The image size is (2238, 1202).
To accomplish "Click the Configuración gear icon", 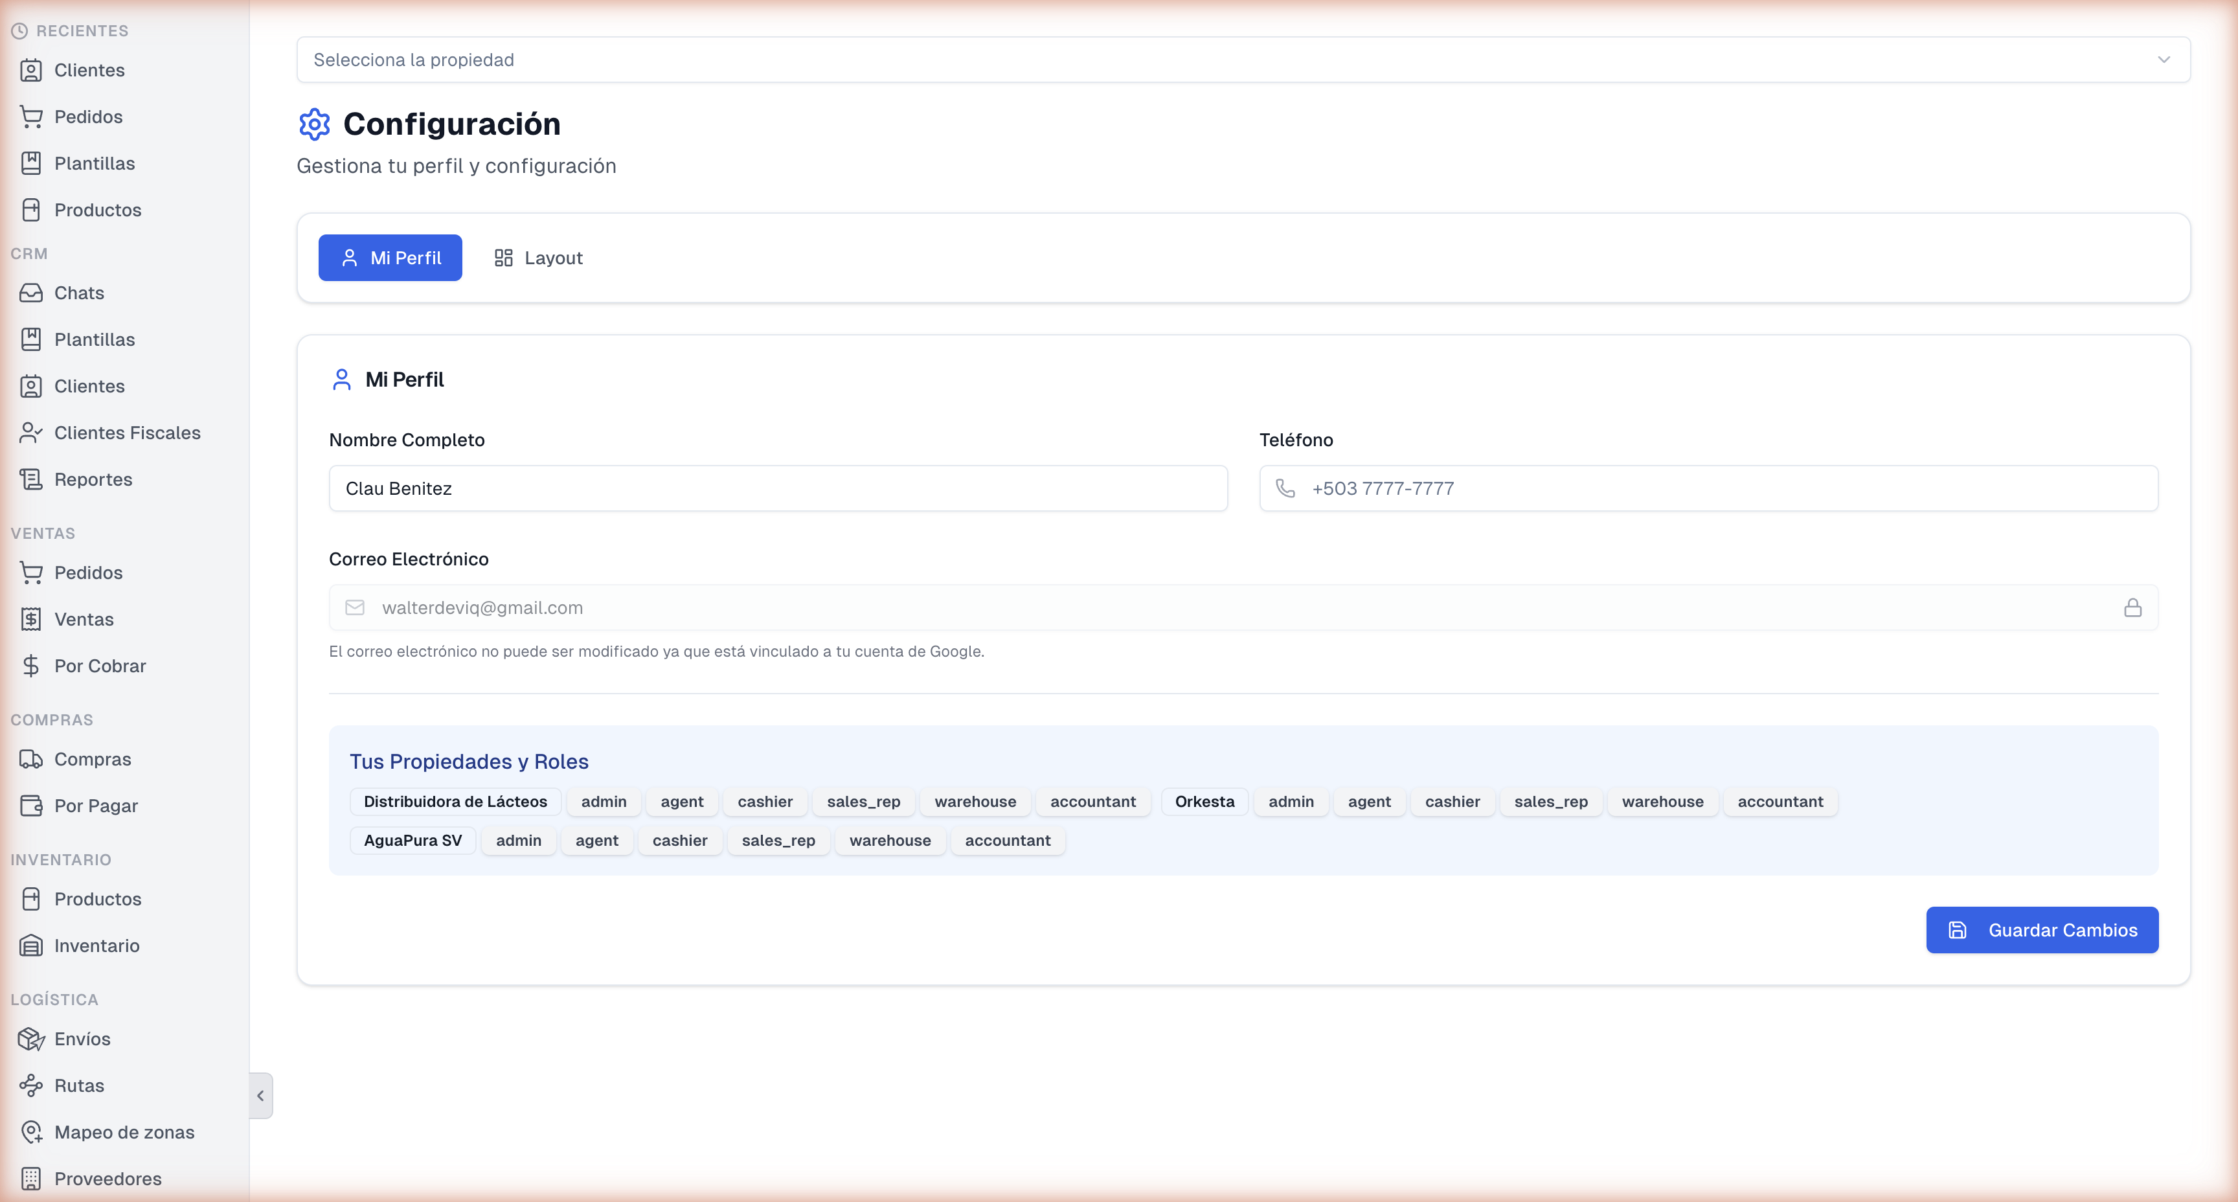I will tap(315, 124).
